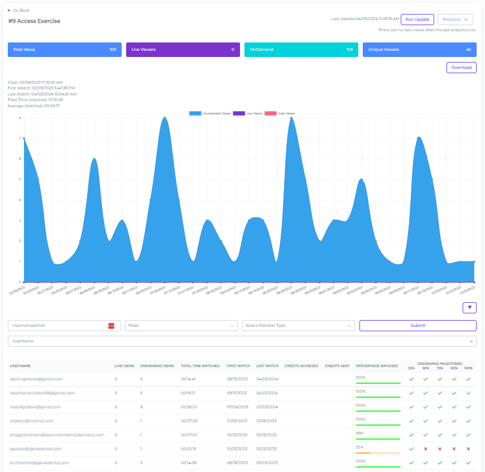Click the green check under 90% for the 99% watched row
485x472 pixels.
click(454, 435)
